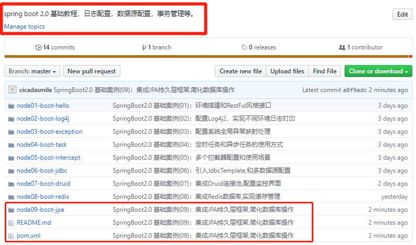Open the node04-boot-task folder
Image resolution: width=416 pixels, height=245 pixels.
point(42,145)
